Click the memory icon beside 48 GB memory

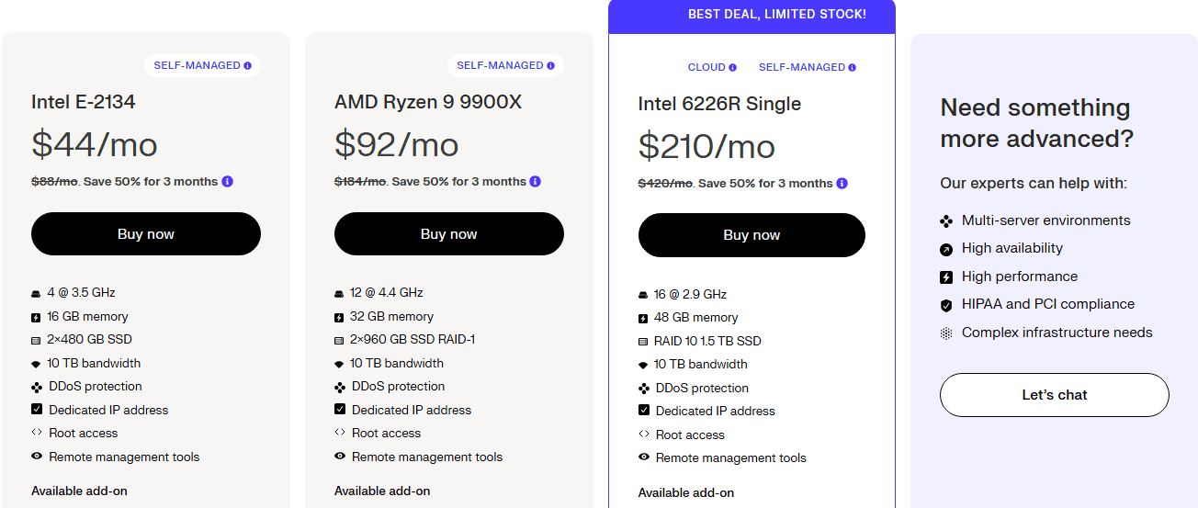[643, 318]
